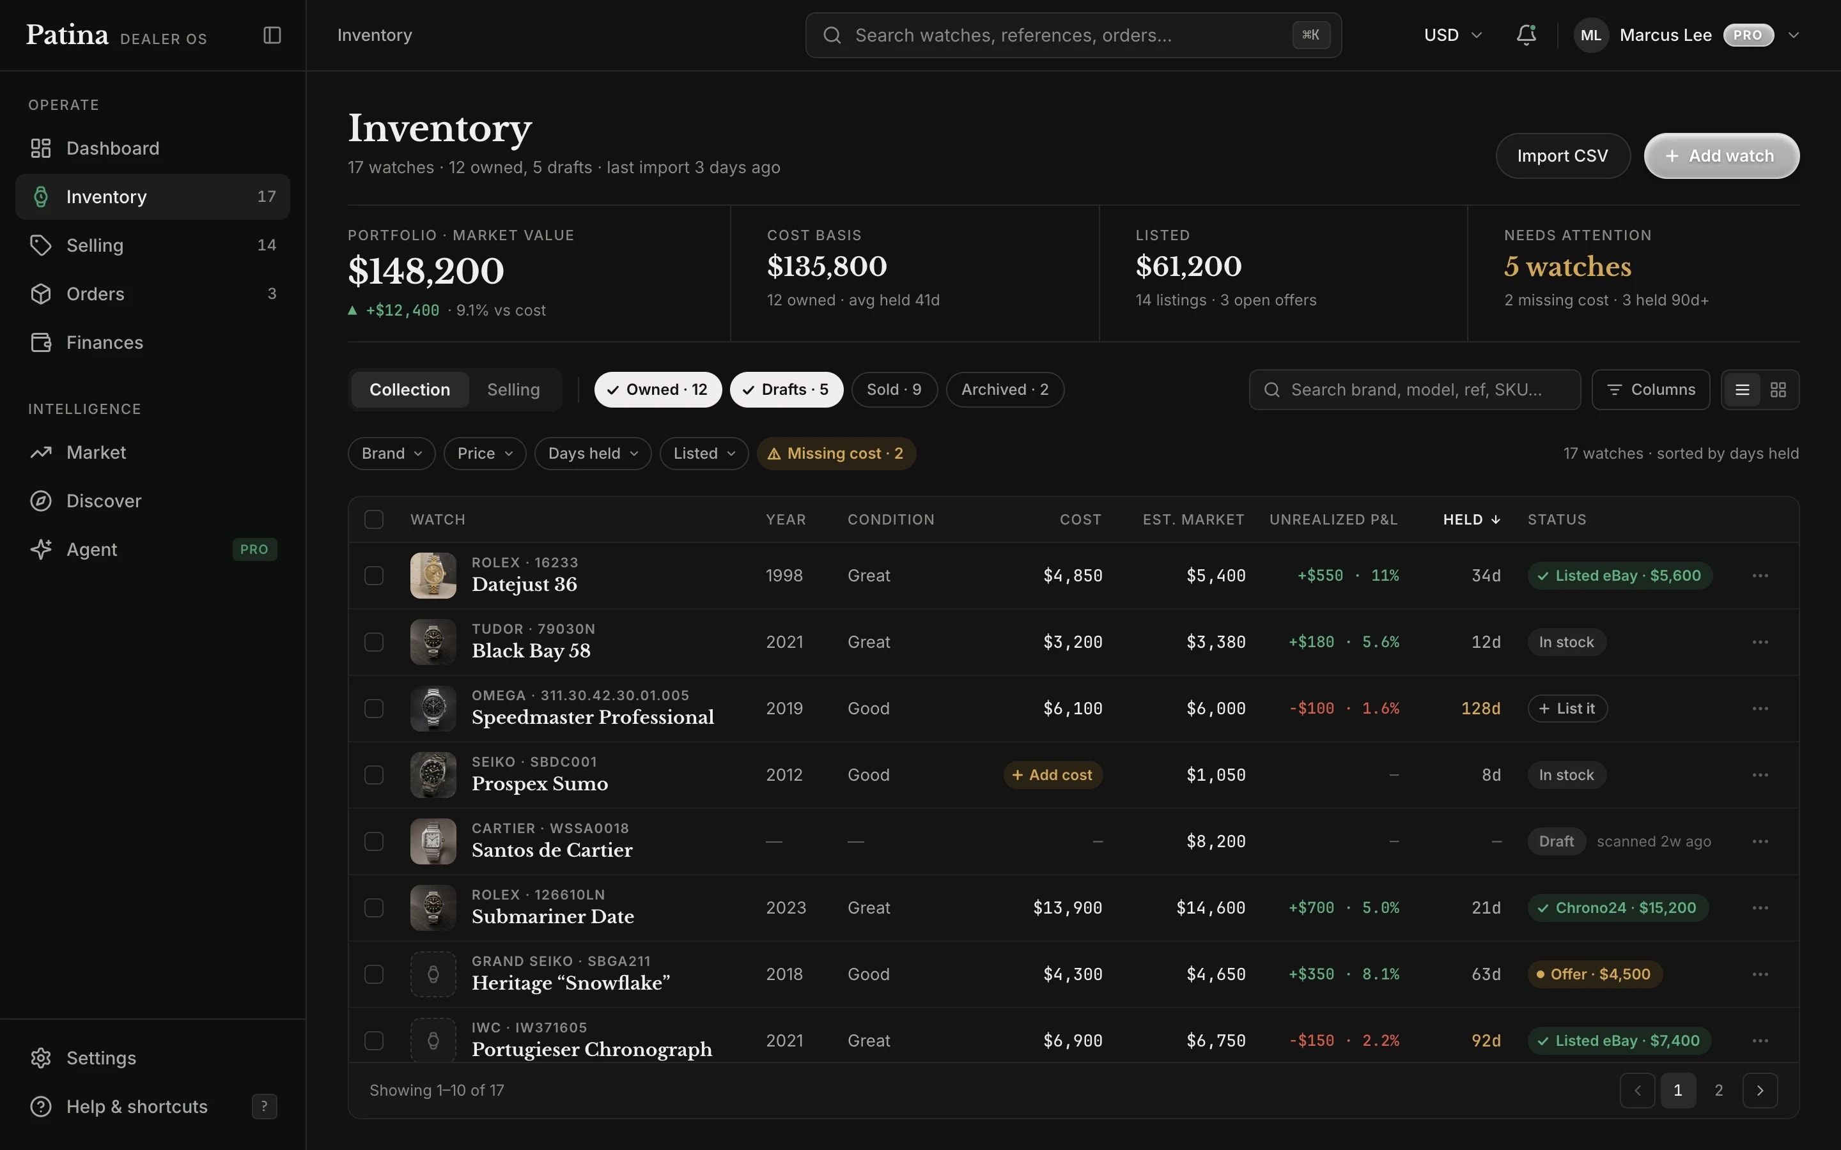Click the Selling tag icon in sidebar
Screen dimensions: 1841x1150
pyautogui.click(x=41, y=245)
